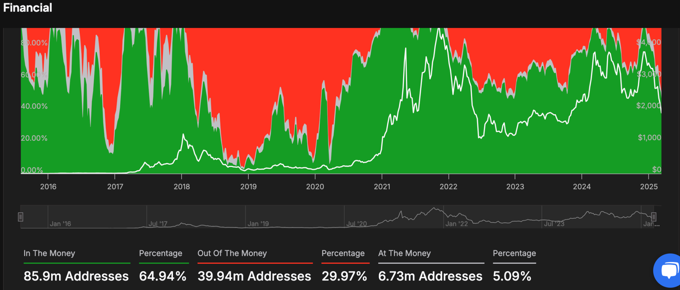Image resolution: width=680 pixels, height=290 pixels.
Task: Click Jul '17 in the range navigator
Action: point(158,224)
